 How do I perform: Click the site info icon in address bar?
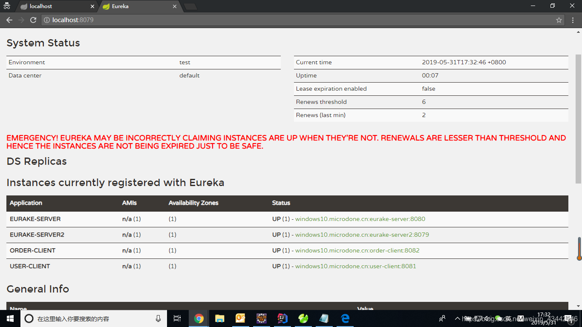47,20
